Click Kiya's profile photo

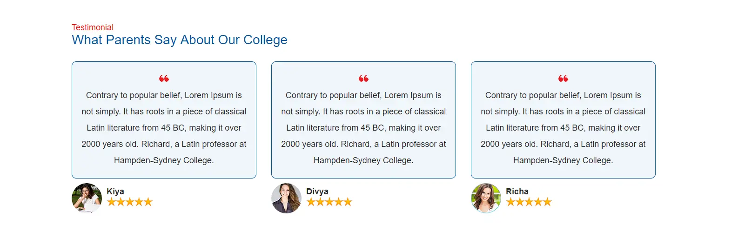click(87, 198)
